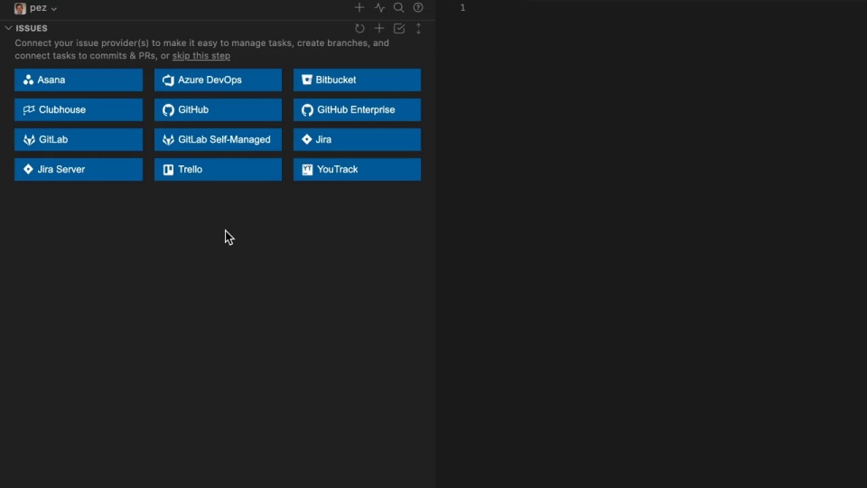Connect to Bitbucket
Screen dimensions: 867x488
click(358, 80)
